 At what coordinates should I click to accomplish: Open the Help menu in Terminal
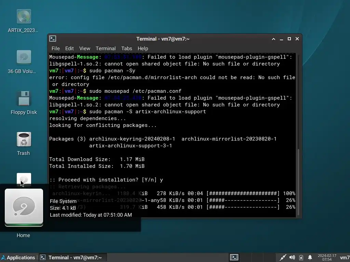click(x=143, y=48)
